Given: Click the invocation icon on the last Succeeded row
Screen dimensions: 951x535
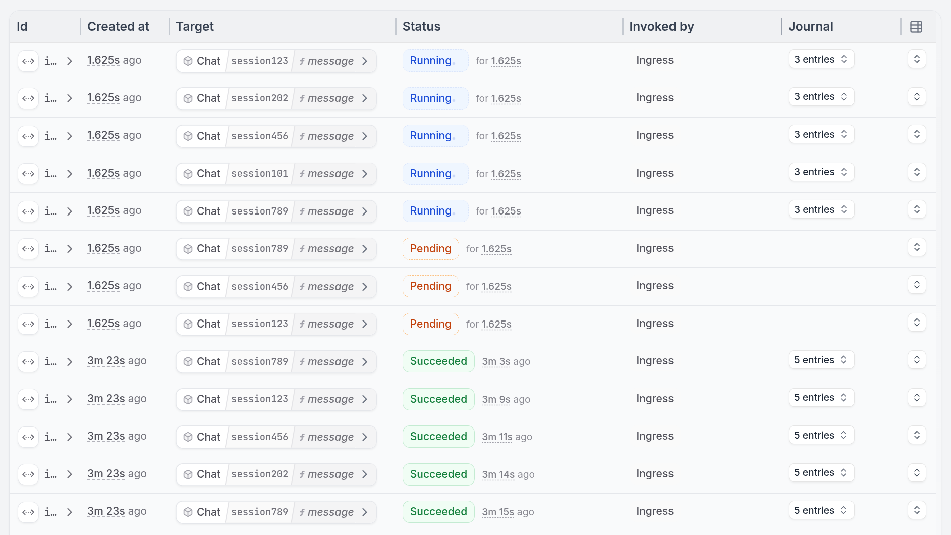Looking at the screenshot, I should (28, 511).
